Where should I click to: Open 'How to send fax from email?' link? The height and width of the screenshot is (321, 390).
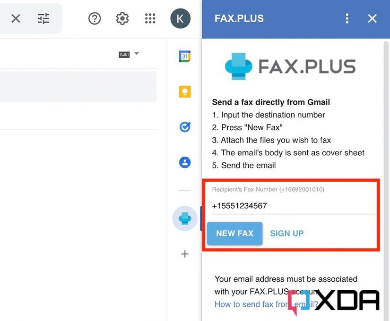click(x=267, y=304)
